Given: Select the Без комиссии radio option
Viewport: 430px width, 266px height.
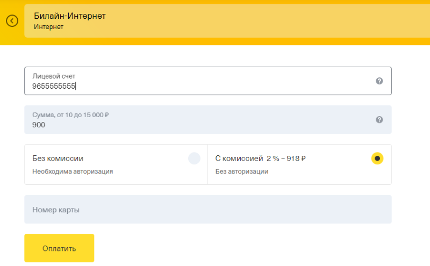Looking at the screenshot, I should tap(194, 159).
